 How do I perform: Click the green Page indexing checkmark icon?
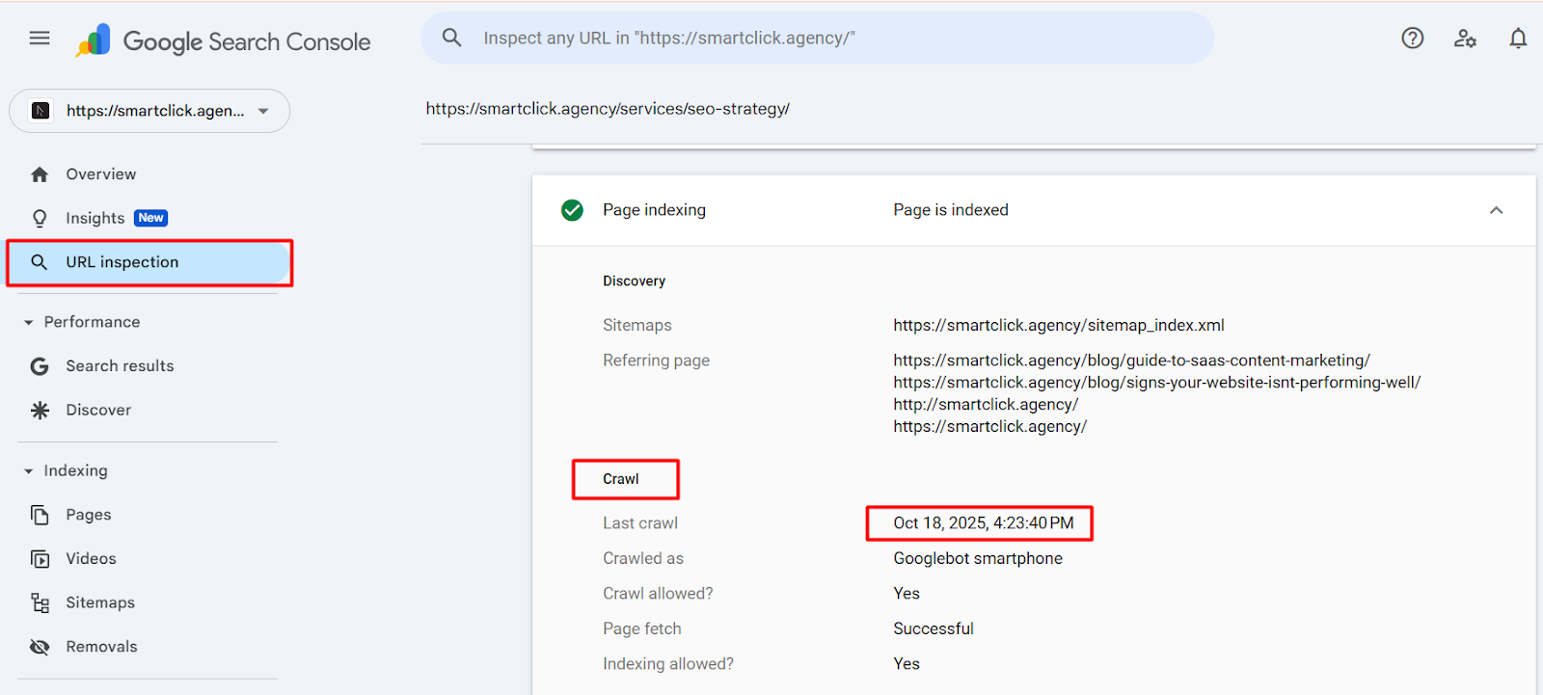click(x=572, y=210)
